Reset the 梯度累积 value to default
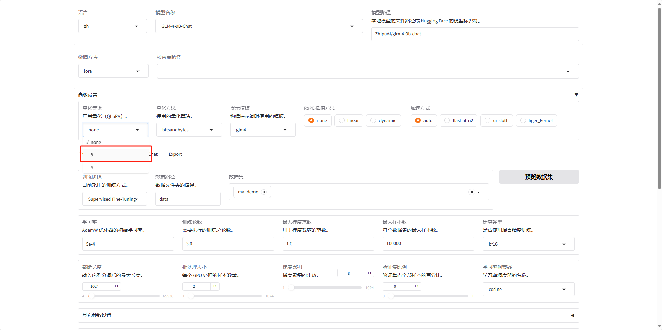Viewport: 662px width, 330px height. [369, 273]
